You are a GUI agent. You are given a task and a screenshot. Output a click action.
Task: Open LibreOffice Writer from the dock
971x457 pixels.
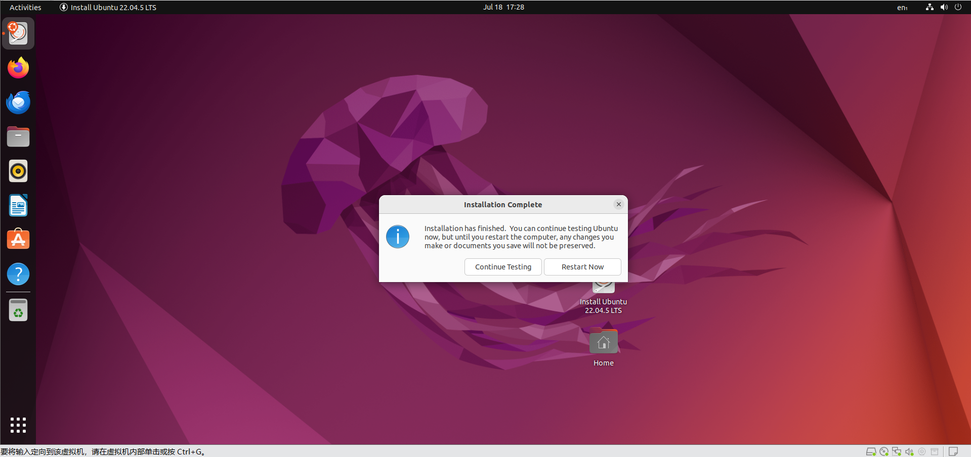(x=18, y=205)
